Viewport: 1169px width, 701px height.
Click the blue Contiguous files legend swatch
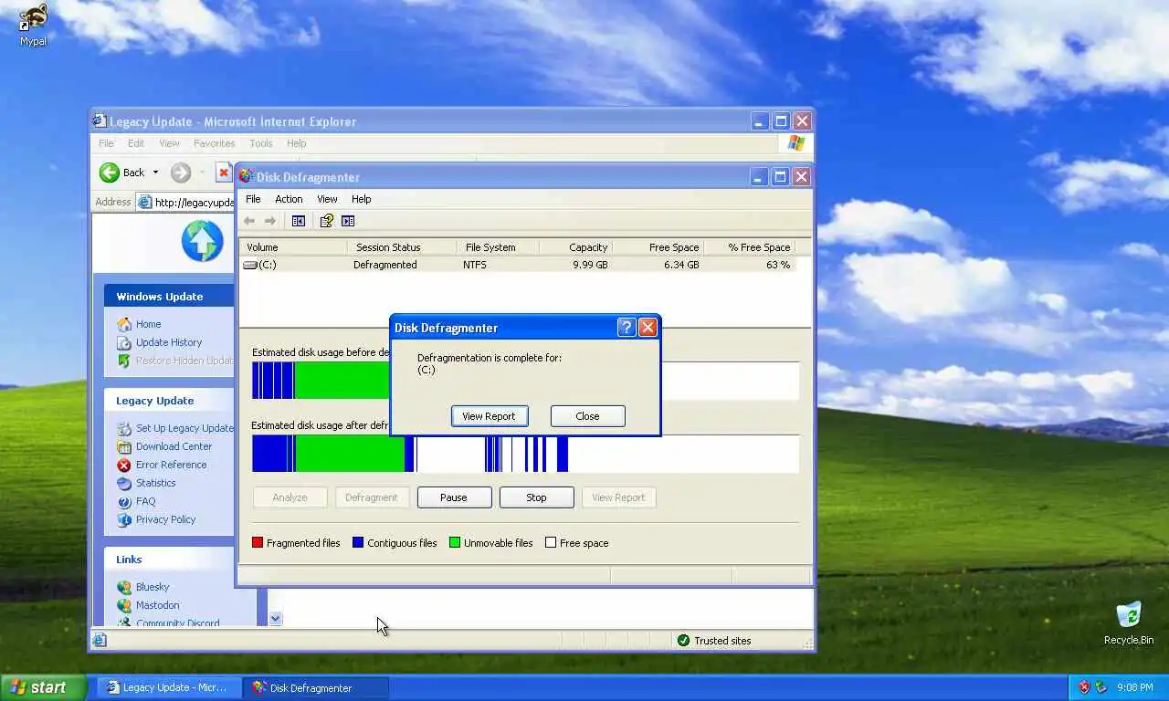pos(358,543)
